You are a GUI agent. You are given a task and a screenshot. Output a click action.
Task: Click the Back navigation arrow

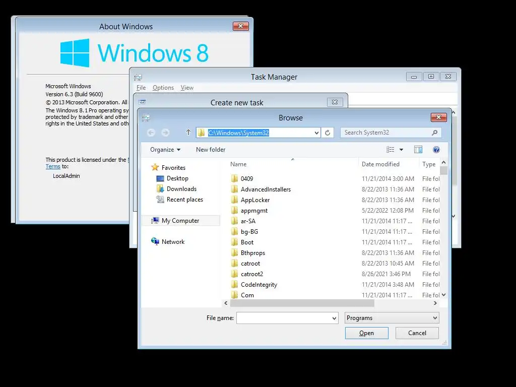151,133
